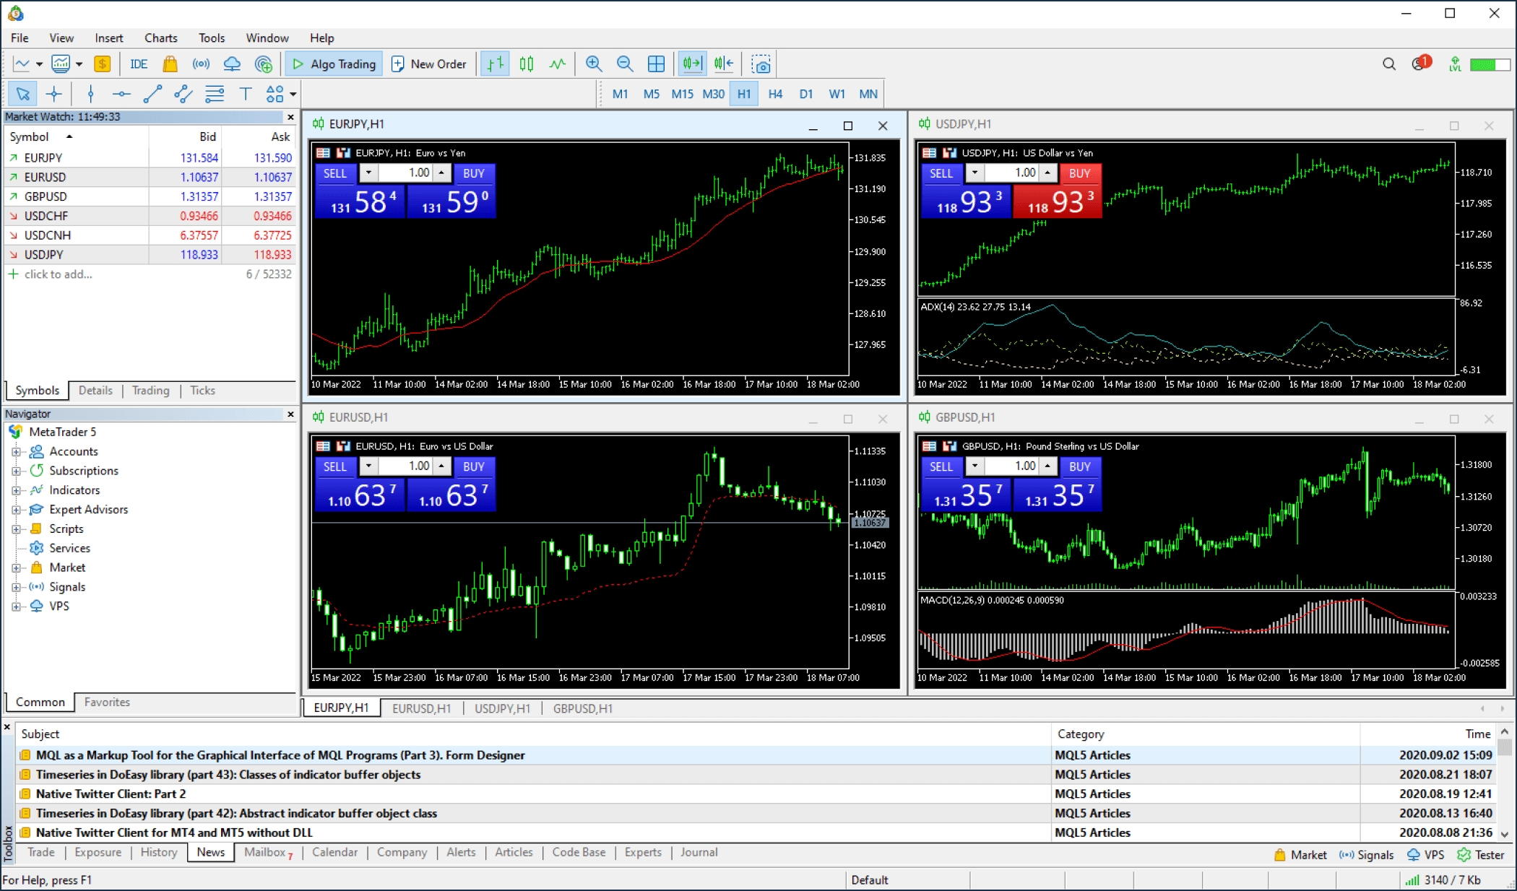Enable the chart auto scroll toggle
Viewport: 1517px width, 891px height.
pyautogui.click(x=692, y=64)
